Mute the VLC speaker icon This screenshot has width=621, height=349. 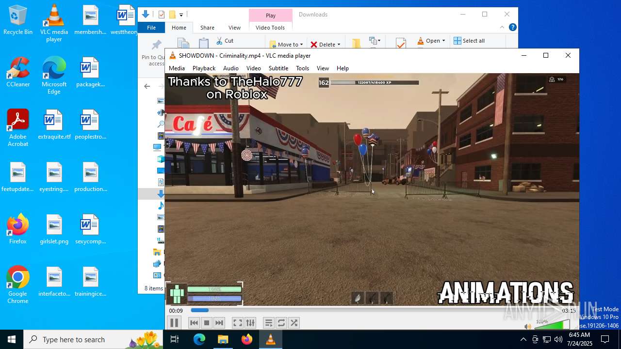[528, 326]
